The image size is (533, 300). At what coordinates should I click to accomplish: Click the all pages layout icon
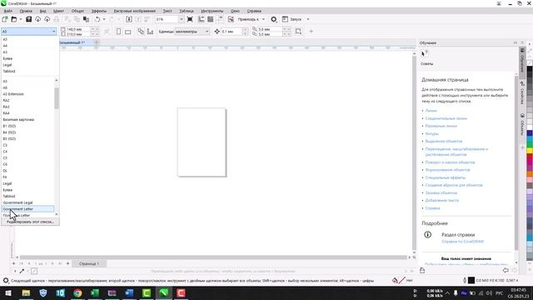141,32
